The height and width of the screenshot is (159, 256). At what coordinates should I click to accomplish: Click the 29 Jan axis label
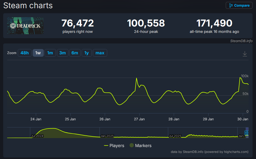[208, 119]
